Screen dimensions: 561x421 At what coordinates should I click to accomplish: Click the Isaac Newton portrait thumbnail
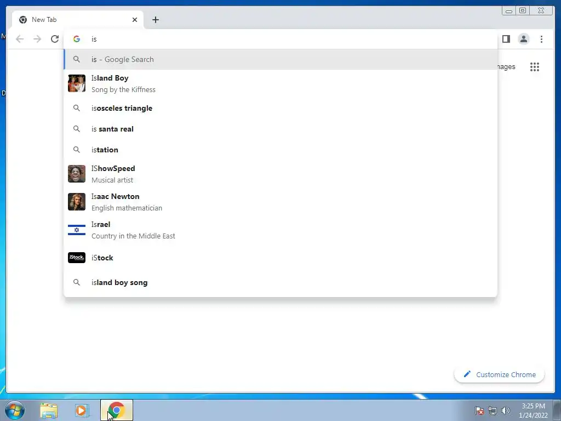pyautogui.click(x=77, y=202)
